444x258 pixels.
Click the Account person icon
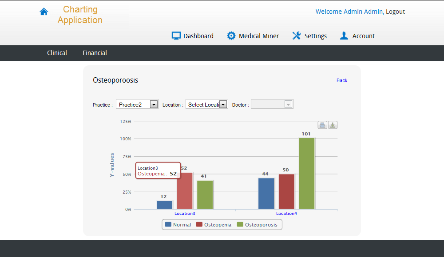click(x=344, y=36)
